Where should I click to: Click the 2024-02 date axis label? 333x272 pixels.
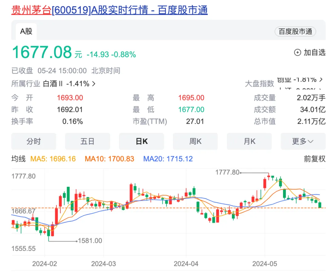tap(45, 264)
